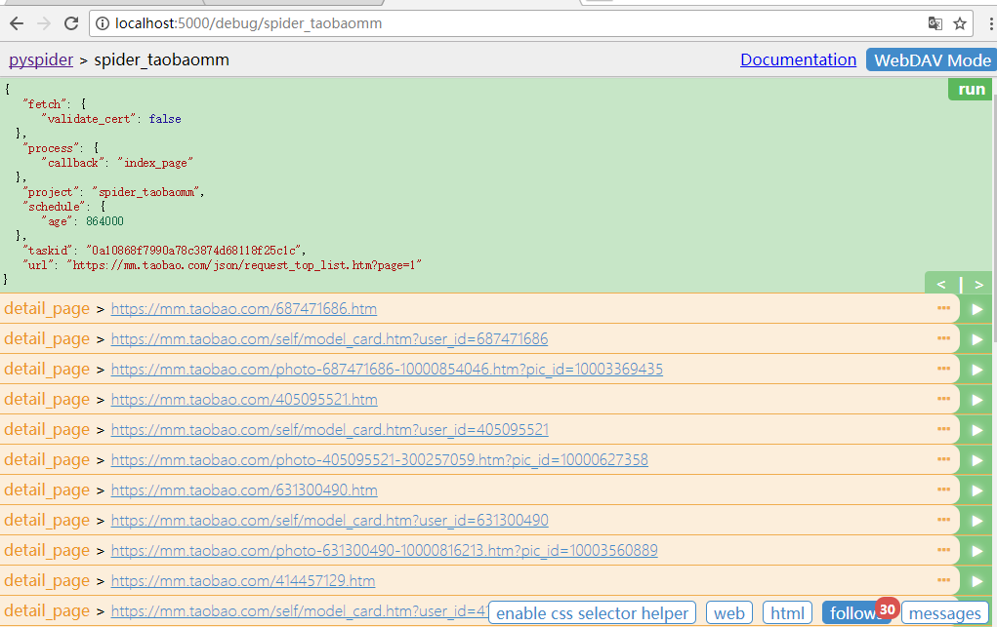
Task: Expand details for model_card user_id=405095521 row
Action: pyautogui.click(x=943, y=429)
